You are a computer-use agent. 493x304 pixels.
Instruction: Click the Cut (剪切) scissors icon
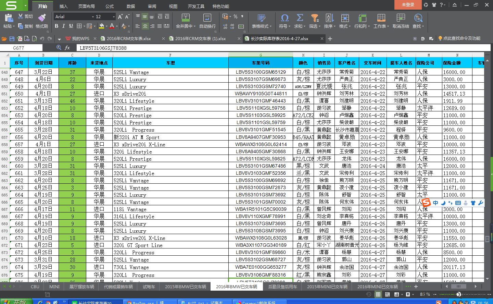(21, 16)
